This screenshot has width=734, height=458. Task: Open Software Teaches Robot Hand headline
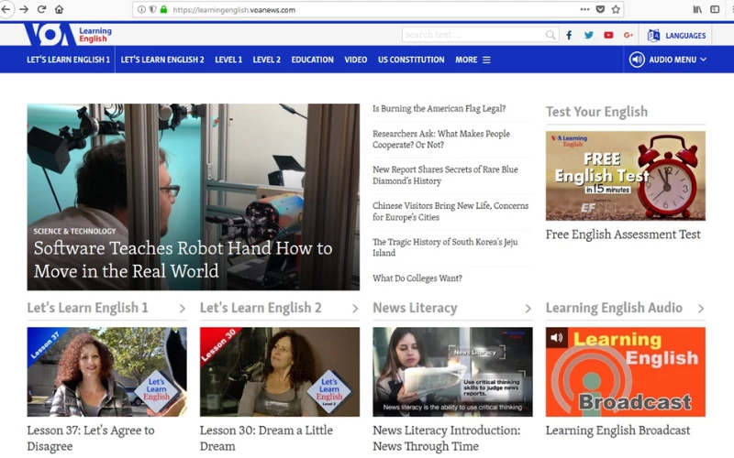click(x=183, y=260)
